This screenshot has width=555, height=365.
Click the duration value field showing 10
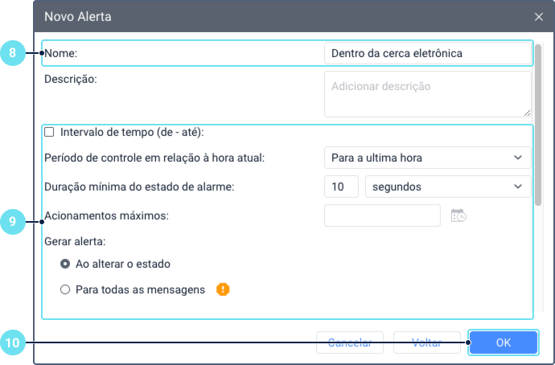[341, 187]
